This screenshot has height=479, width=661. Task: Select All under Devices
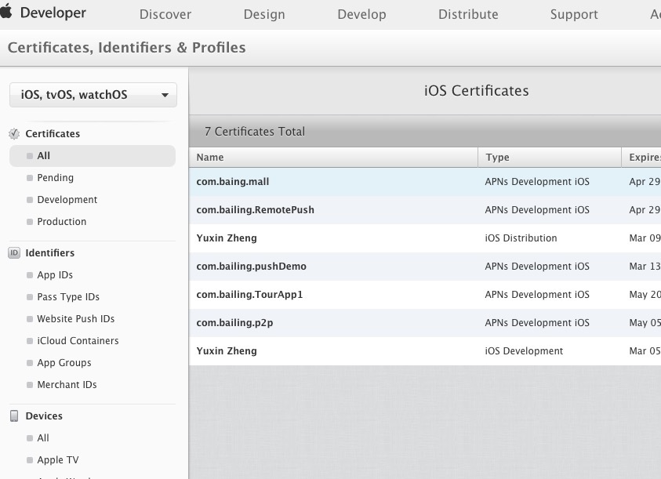[42, 438]
